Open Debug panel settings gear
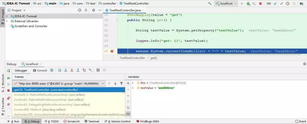Screen dimensions: 307x124 304,64
